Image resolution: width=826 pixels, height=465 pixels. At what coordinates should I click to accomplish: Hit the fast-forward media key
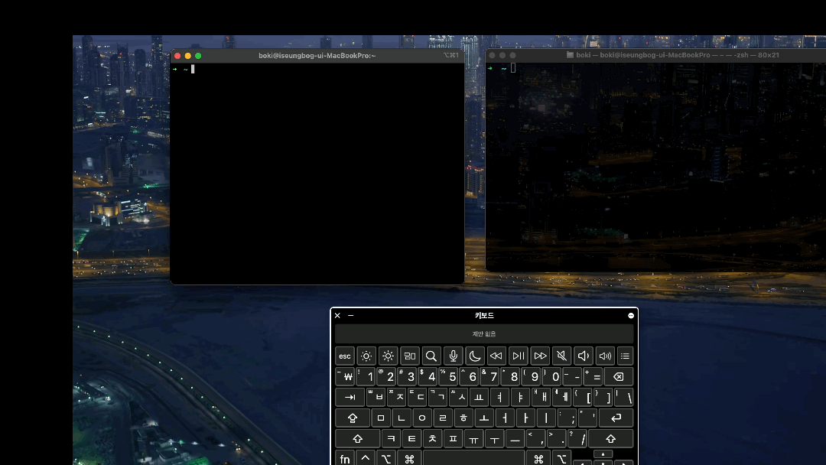click(x=540, y=356)
